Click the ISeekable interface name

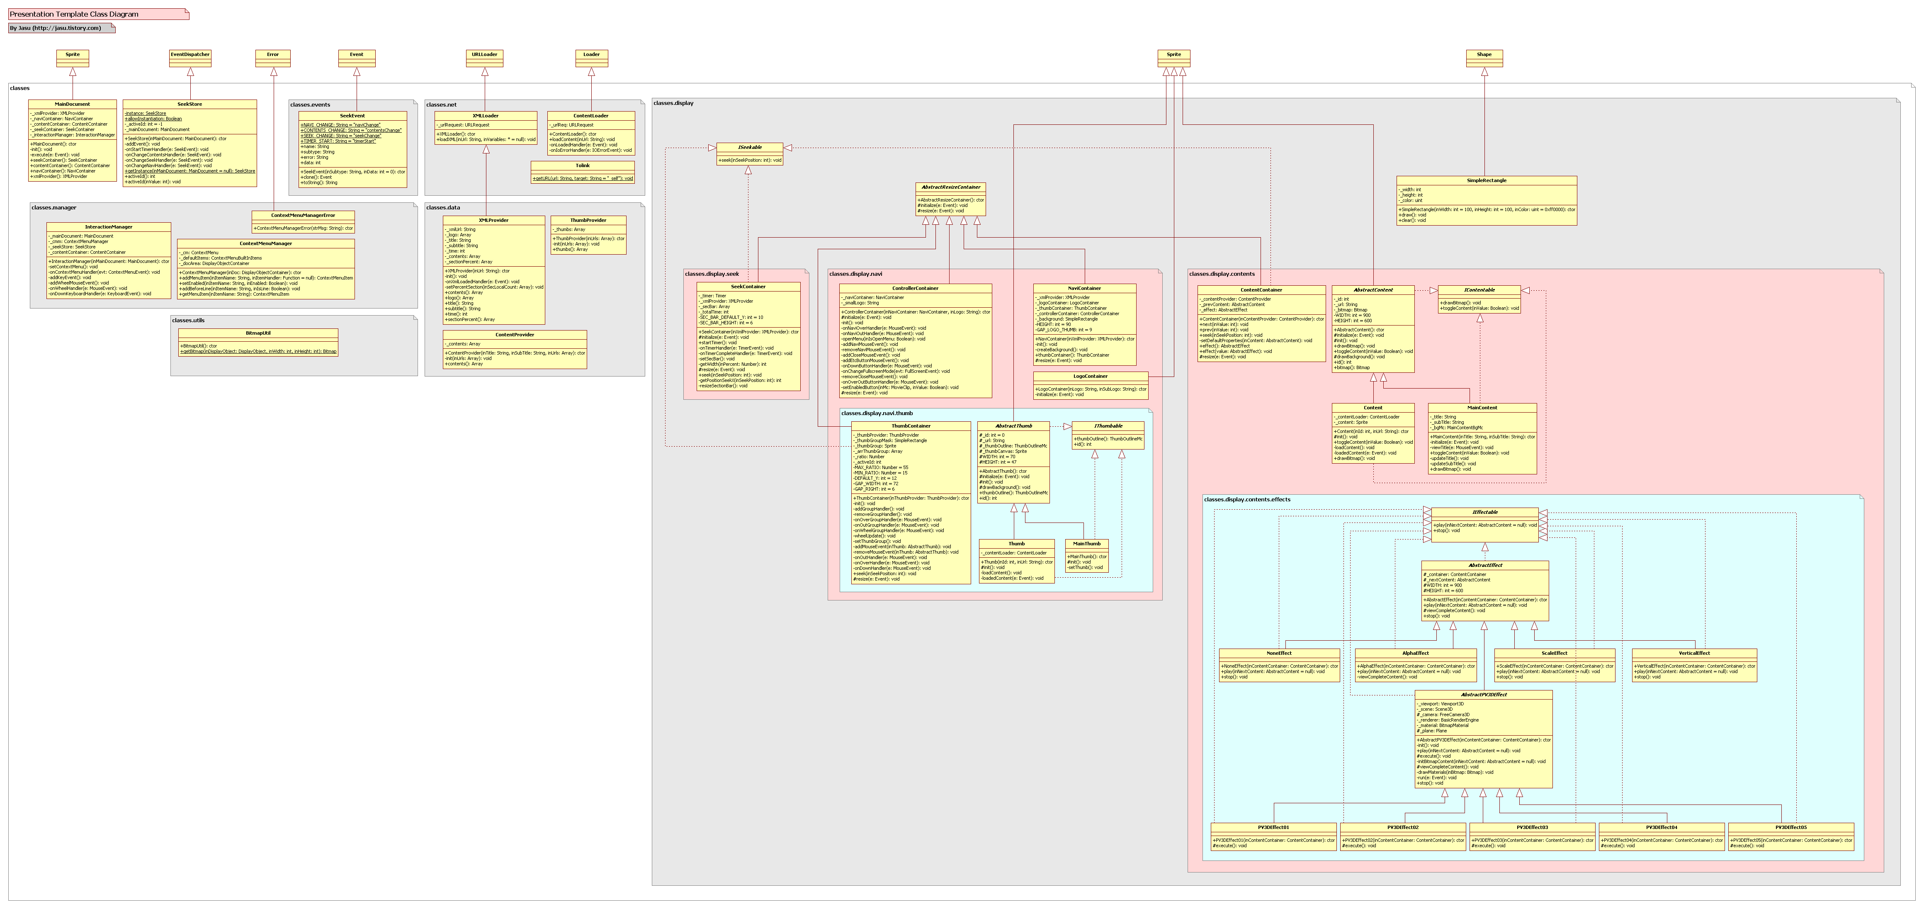[750, 147]
